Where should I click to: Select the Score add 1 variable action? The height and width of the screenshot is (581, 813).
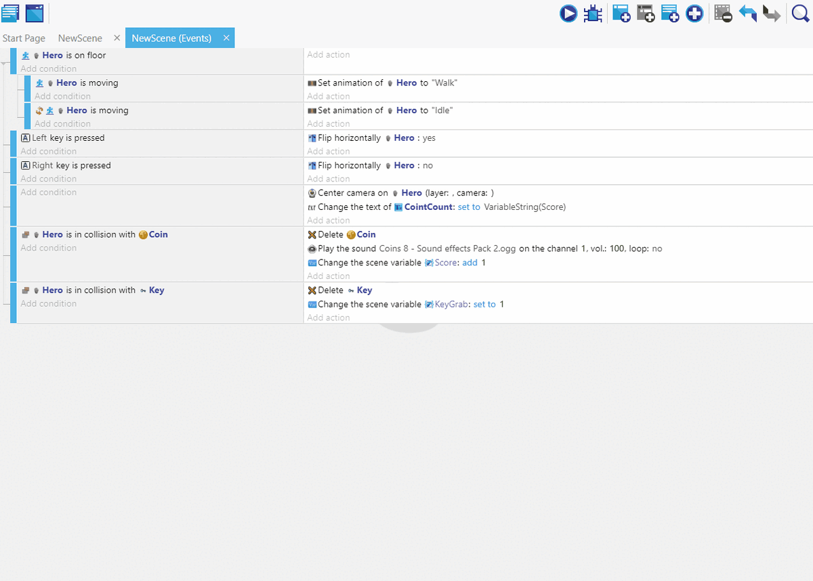(x=396, y=263)
